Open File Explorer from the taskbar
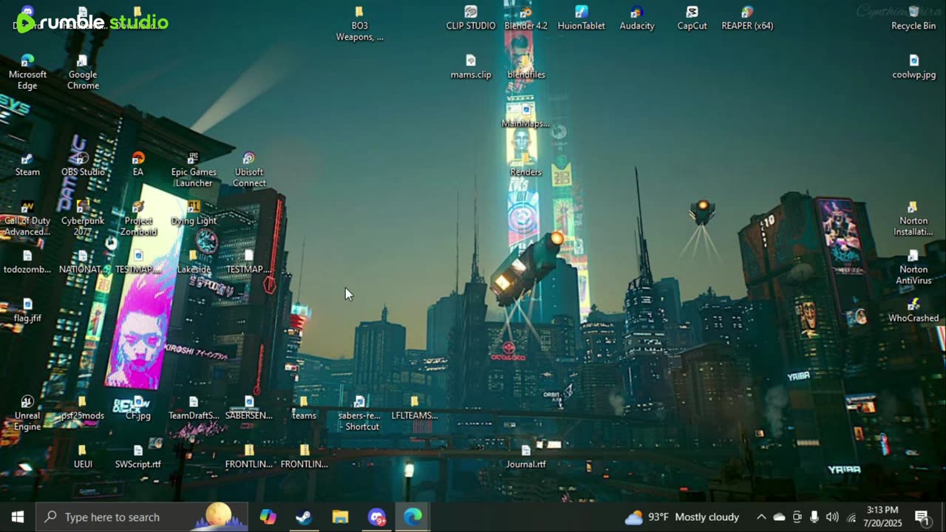Viewport: 946px width, 532px height. [340, 516]
